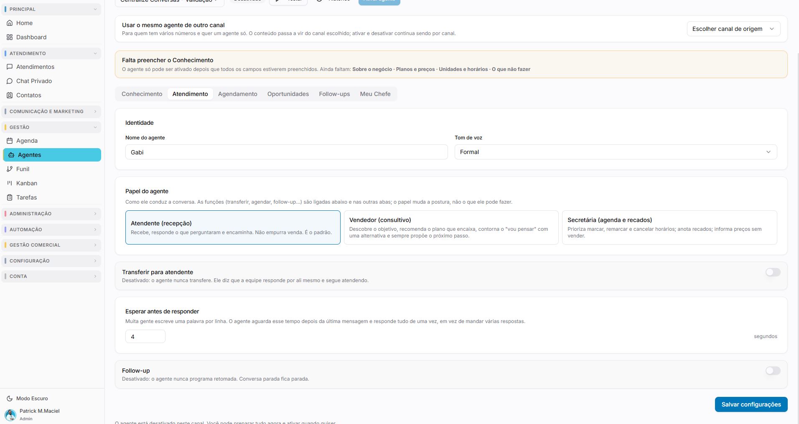Expand the ADMINISTRAÇÃO section
This screenshot has height=424, width=799.
point(52,214)
